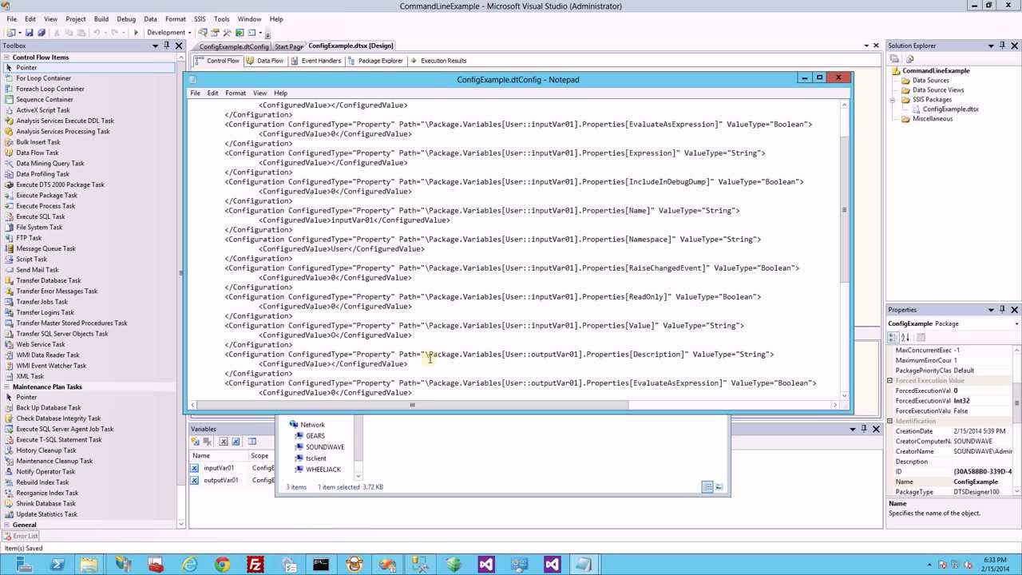Click the Save toolbar icon
The height and width of the screenshot is (575, 1022).
(30, 33)
